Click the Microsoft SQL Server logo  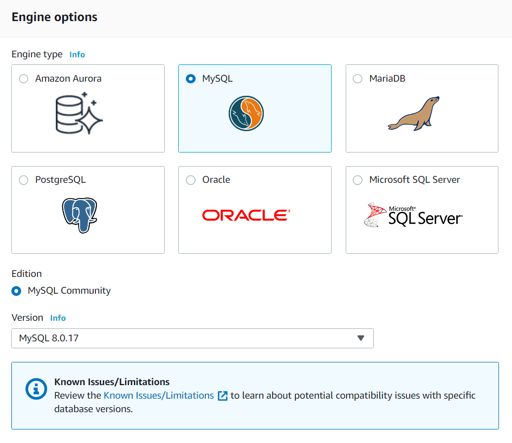pos(413,215)
